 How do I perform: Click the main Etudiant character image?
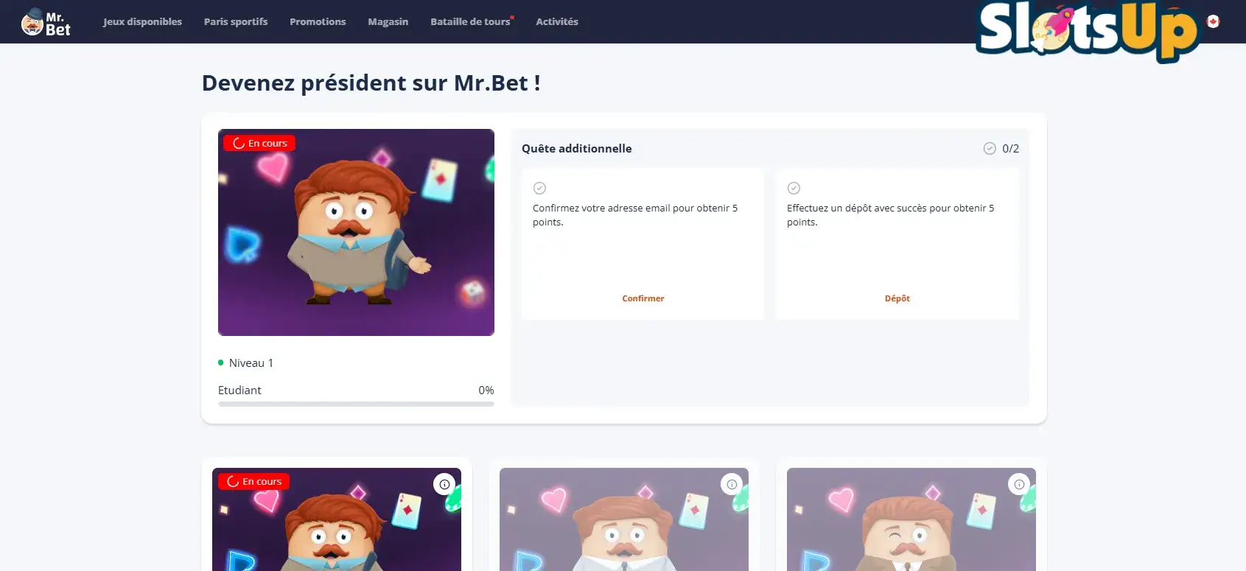tap(356, 232)
